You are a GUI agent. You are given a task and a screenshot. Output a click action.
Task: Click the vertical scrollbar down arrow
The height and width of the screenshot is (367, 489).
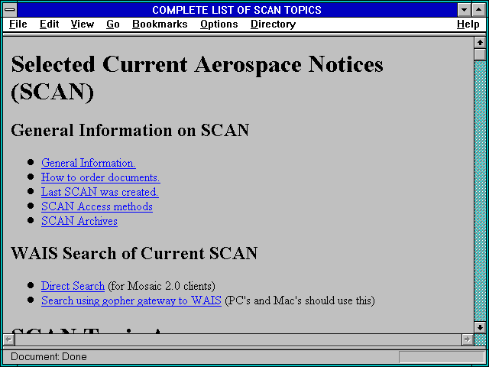[x=480, y=327]
